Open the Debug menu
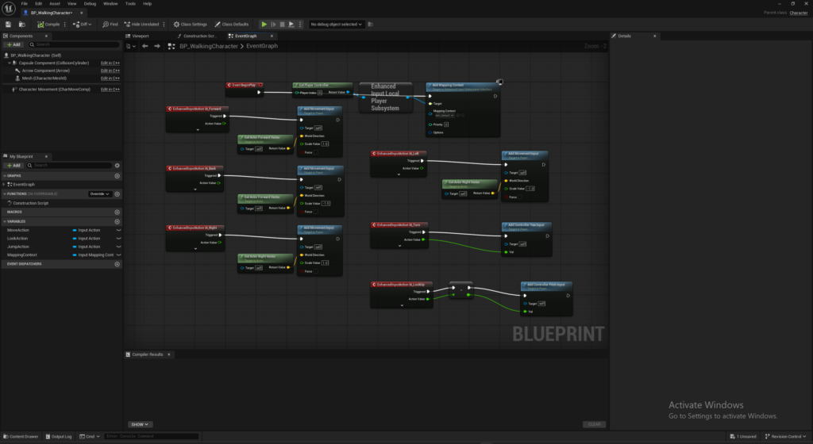Screen dimensions: 813x444 (x=90, y=4)
